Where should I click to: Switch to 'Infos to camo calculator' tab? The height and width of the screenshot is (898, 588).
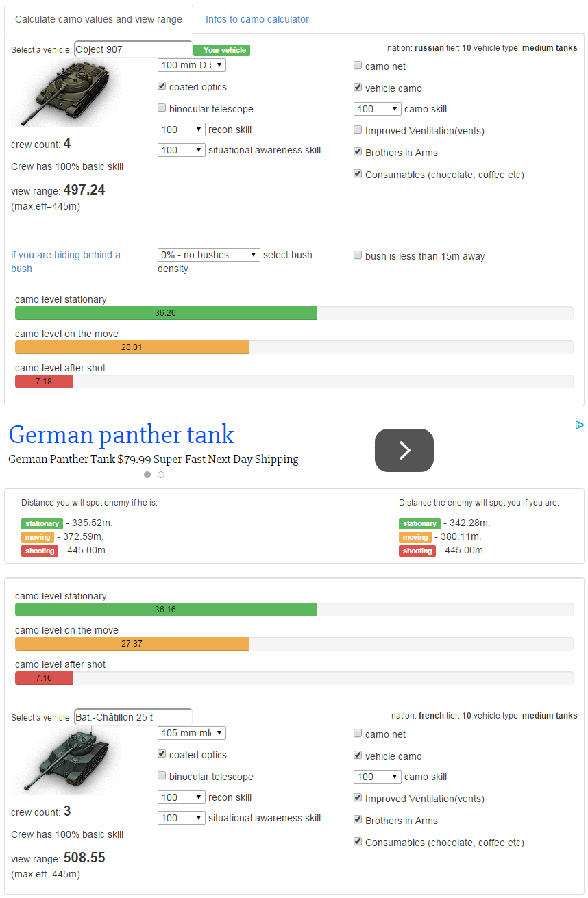click(x=257, y=19)
